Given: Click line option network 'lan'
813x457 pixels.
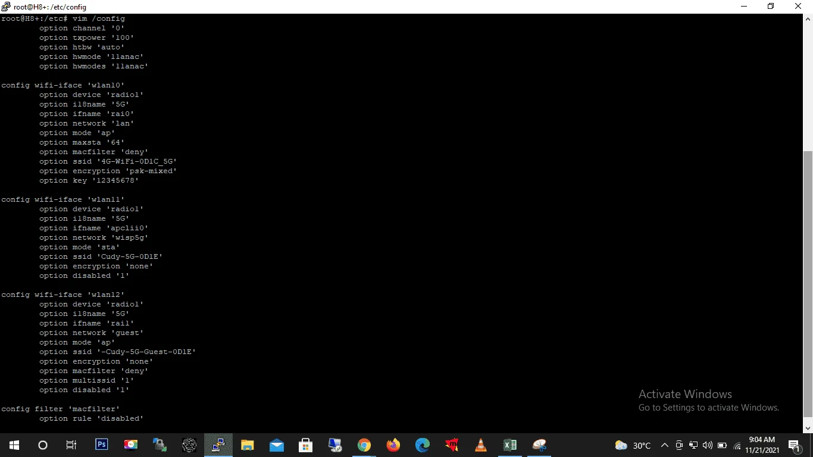Looking at the screenshot, I should tap(87, 123).
